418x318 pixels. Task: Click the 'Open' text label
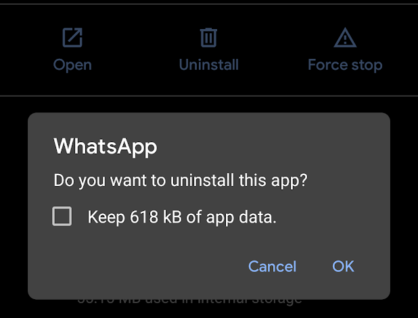coord(72,65)
